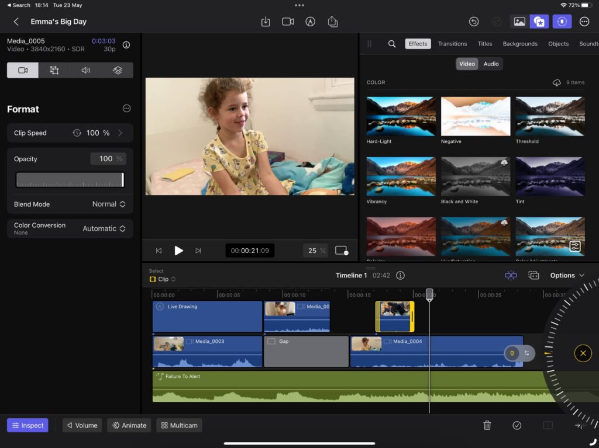Toggle timeline snapping icon
599x448 pixels.
pyautogui.click(x=511, y=275)
